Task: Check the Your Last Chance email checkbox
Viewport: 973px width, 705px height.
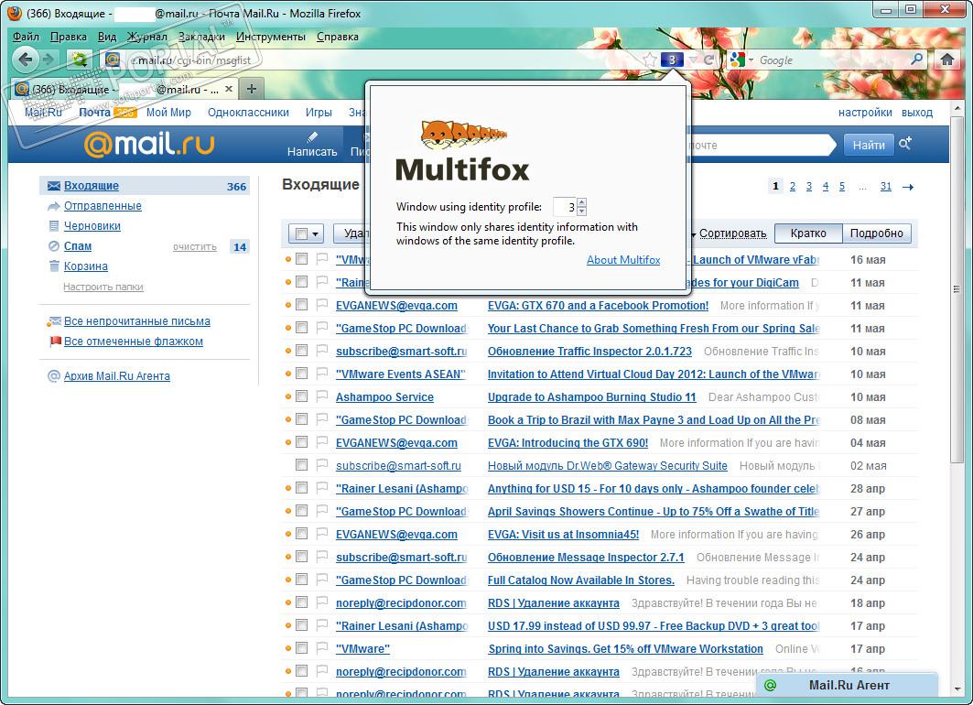Action: pos(301,328)
